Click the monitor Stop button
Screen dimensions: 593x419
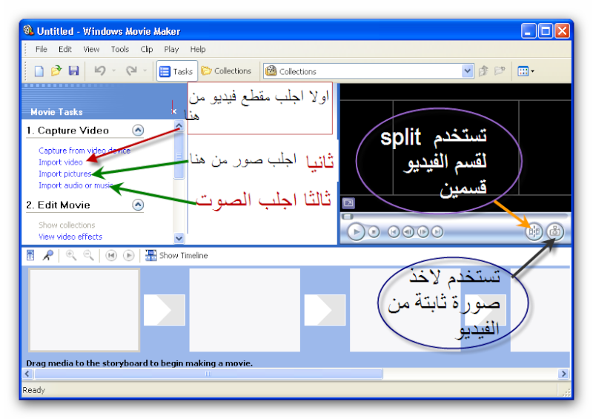coord(374,231)
